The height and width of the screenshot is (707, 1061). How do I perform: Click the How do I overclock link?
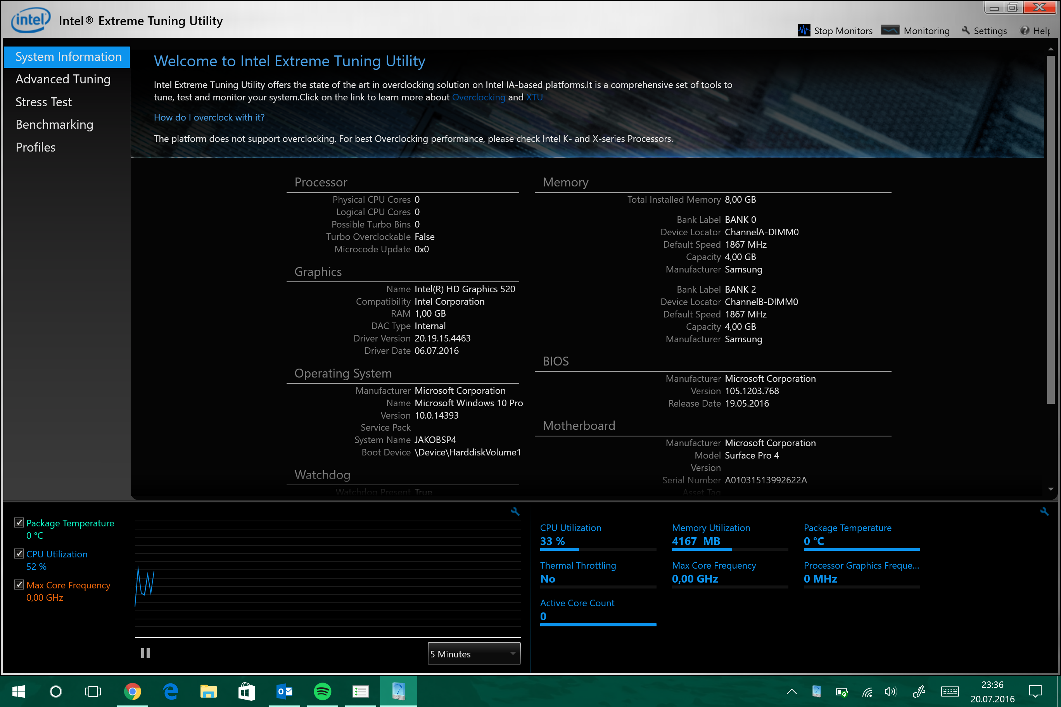(x=209, y=117)
